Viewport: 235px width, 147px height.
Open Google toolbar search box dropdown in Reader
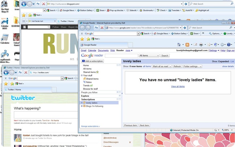point(138,34)
